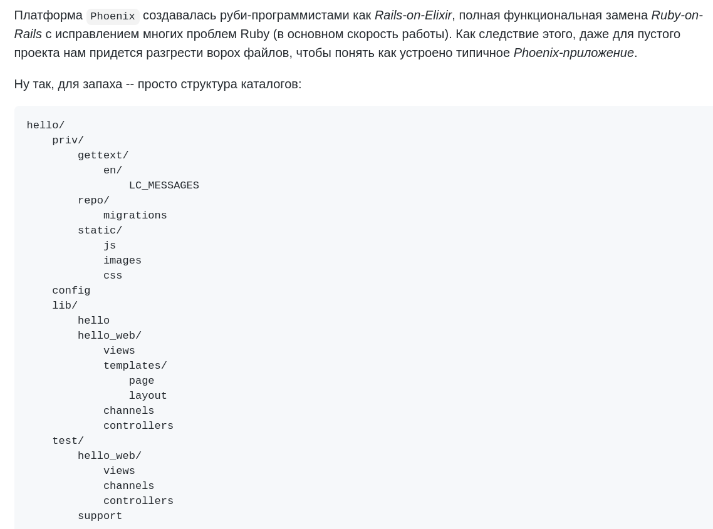Image resolution: width=713 pixels, height=529 pixels.
Task: Select the "templates/" directory line
Action: [x=135, y=366]
